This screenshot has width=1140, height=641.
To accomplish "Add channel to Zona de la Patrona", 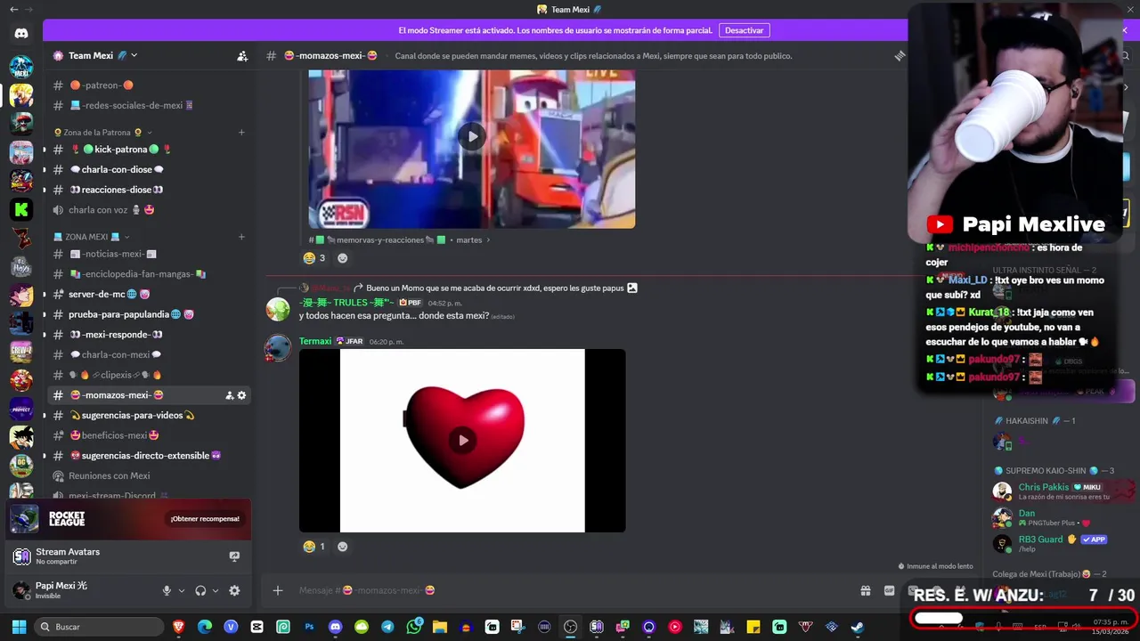I will tap(241, 133).
